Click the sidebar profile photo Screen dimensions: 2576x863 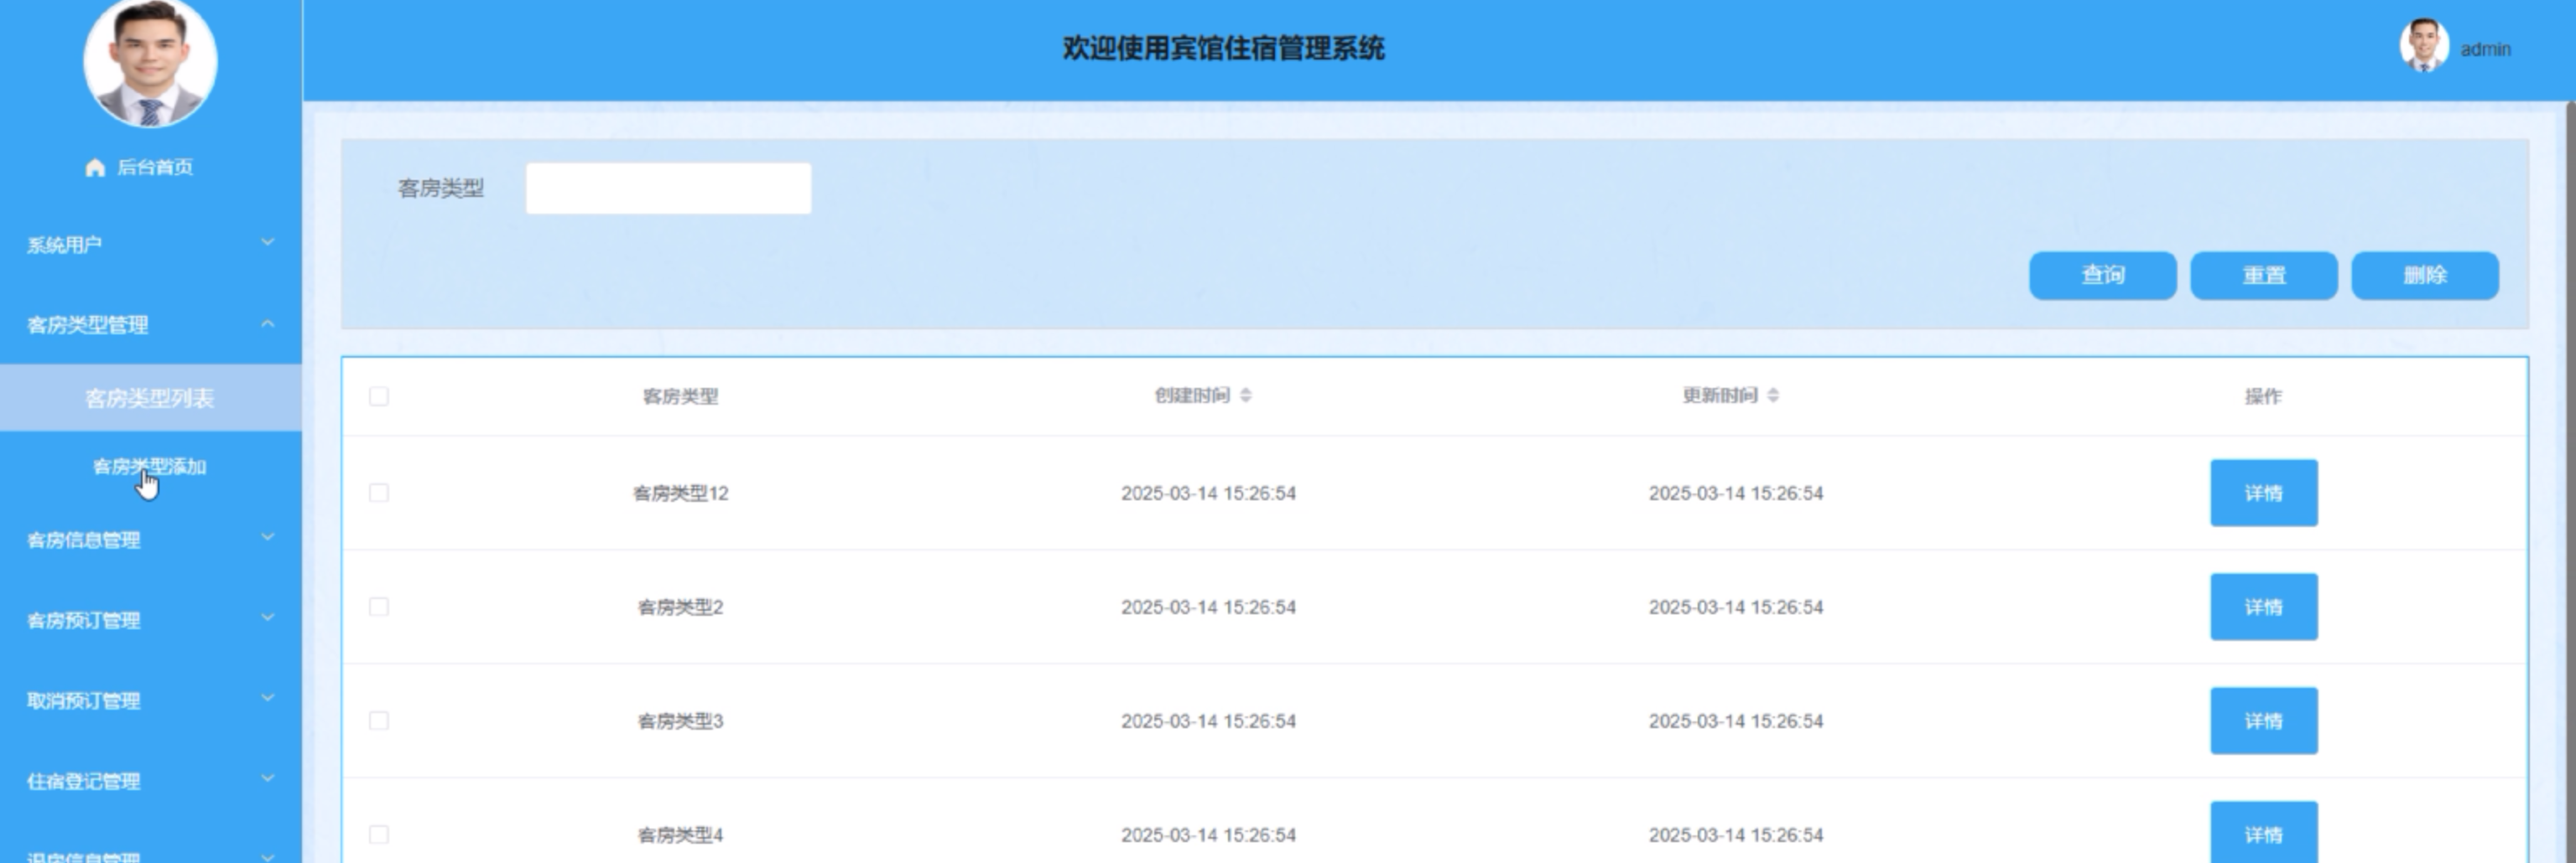(x=150, y=62)
